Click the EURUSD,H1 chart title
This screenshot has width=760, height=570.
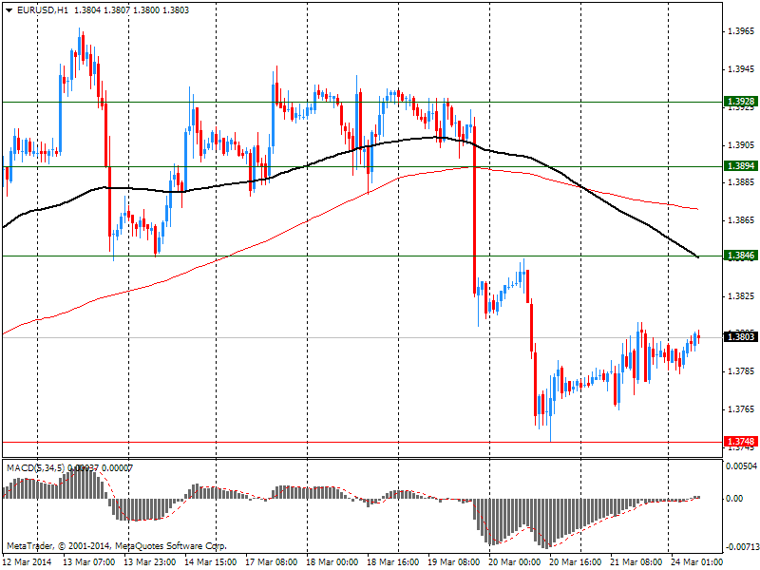pos(42,10)
